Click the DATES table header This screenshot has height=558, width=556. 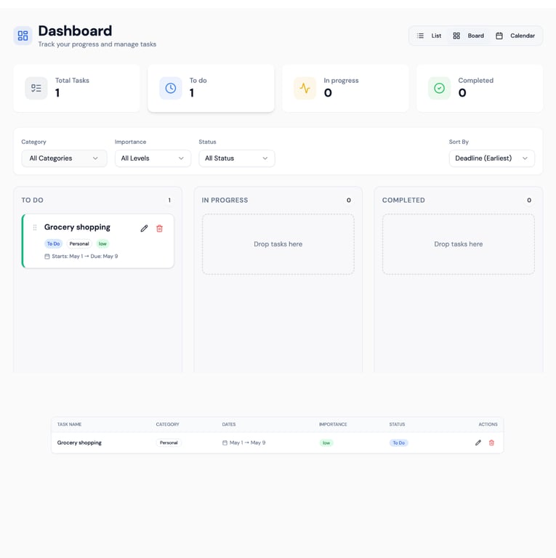[x=229, y=424]
